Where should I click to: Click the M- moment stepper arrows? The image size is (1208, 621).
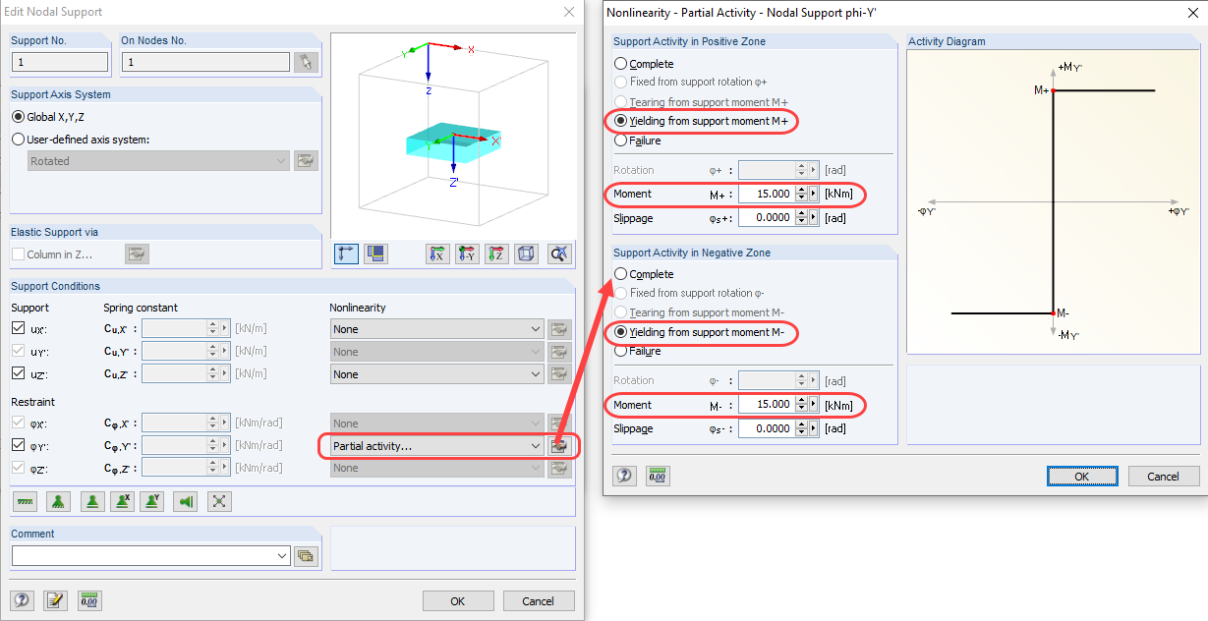[x=802, y=404]
